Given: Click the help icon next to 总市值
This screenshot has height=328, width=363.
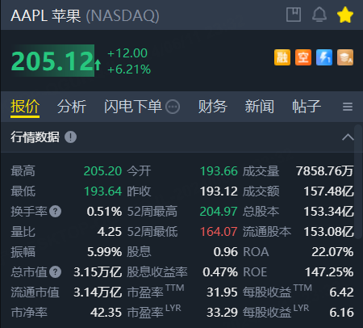Looking at the screenshot, I should coord(56,272).
